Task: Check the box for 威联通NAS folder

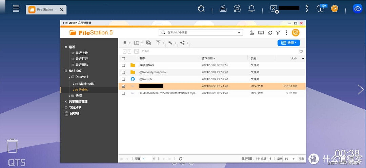Action: coord(123,65)
